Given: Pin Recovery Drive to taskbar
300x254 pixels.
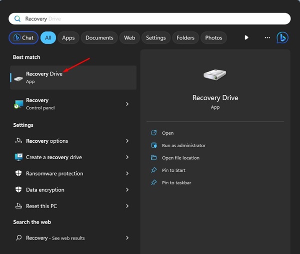Looking at the screenshot, I should (176, 183).
